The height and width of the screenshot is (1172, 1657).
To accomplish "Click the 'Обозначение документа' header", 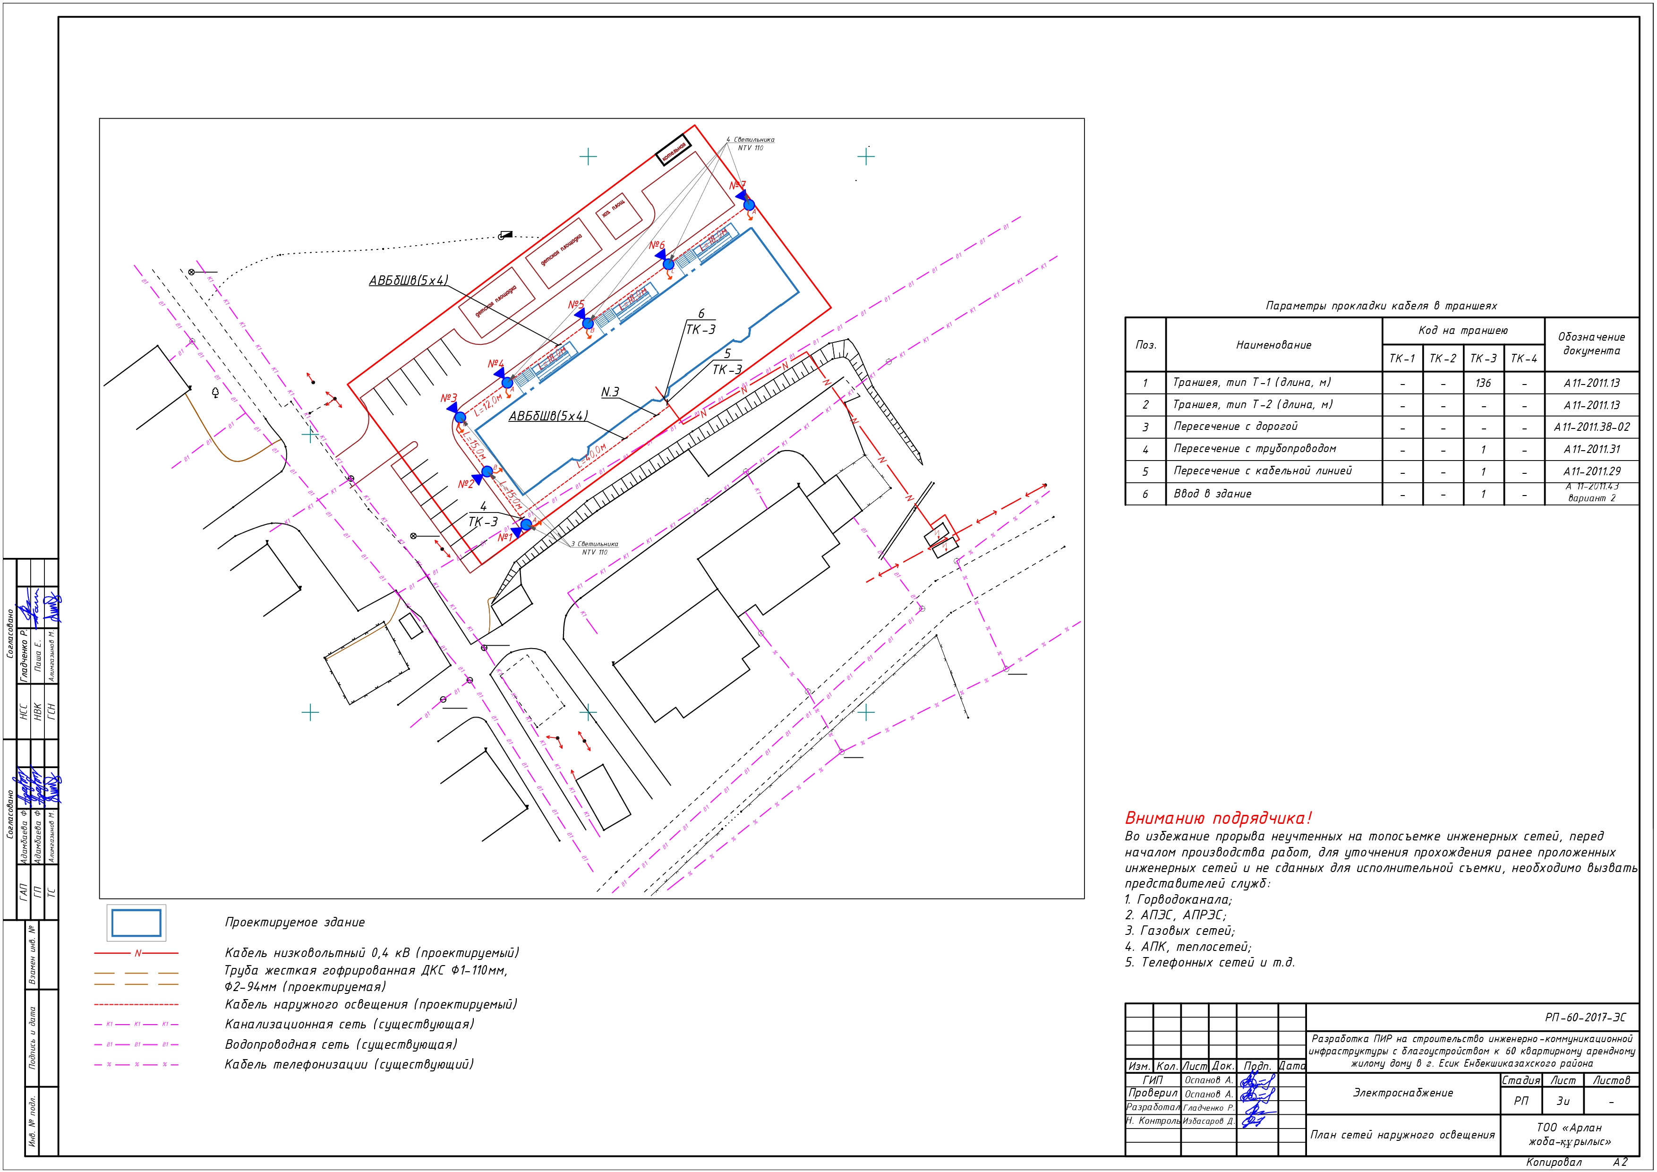I will click(1591, 344).
